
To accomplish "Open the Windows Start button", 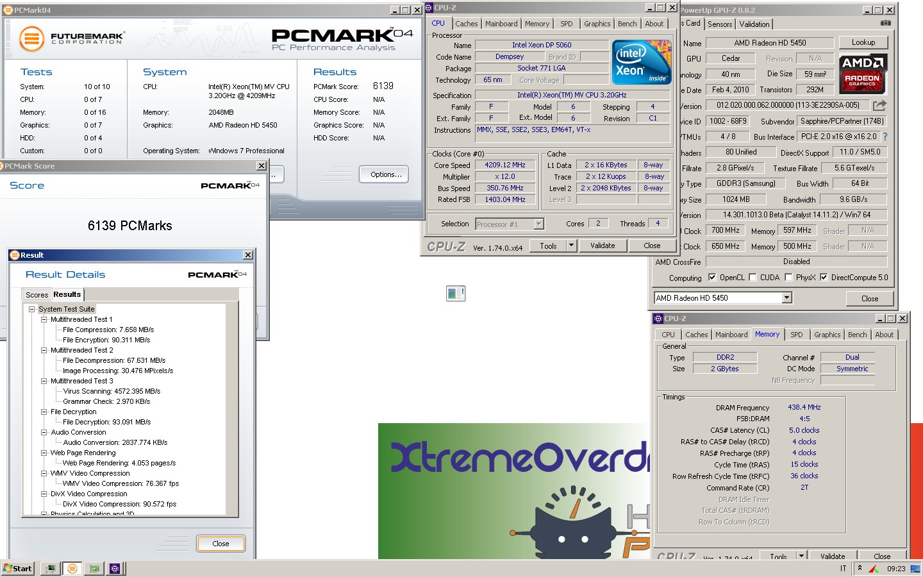I will click(x=18, y=568).
